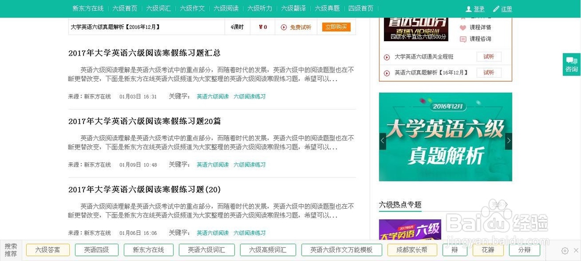Show previous banner with left arrow
This screenshot has height=261, width=581.
(382, 141)
